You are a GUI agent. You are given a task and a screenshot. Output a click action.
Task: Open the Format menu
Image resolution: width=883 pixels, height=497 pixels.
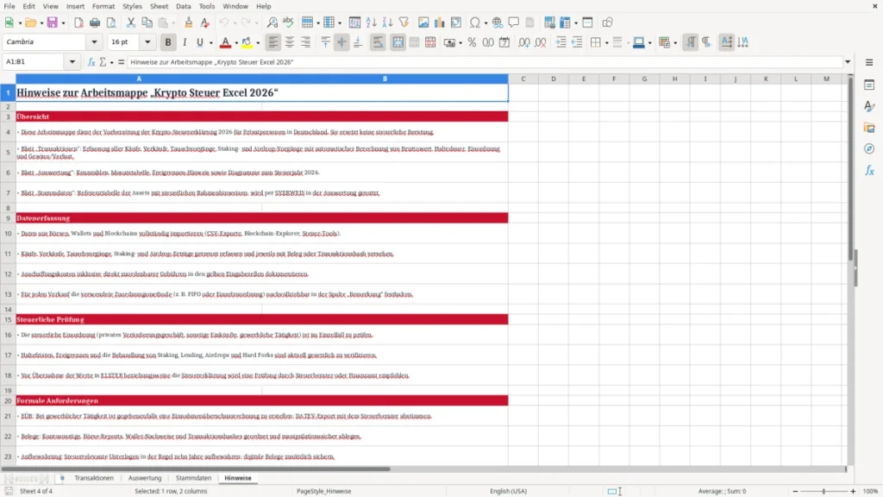click(x=103, y=6)
